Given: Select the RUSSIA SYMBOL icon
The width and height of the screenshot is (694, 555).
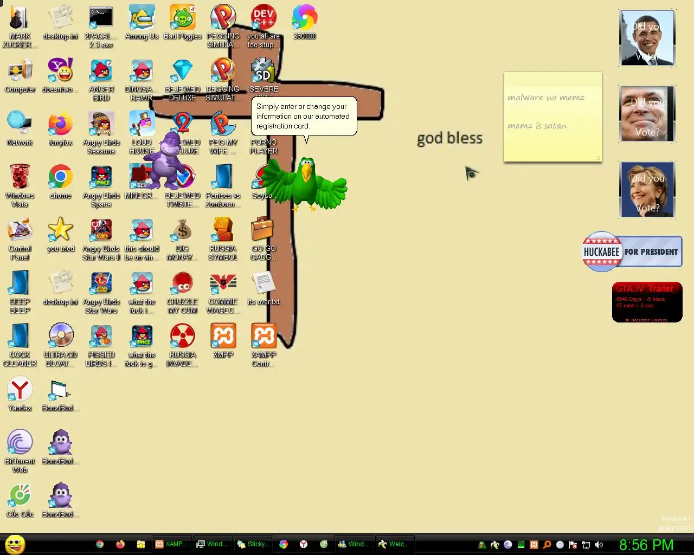Looking at the screenshot, I should coord(223,239).
